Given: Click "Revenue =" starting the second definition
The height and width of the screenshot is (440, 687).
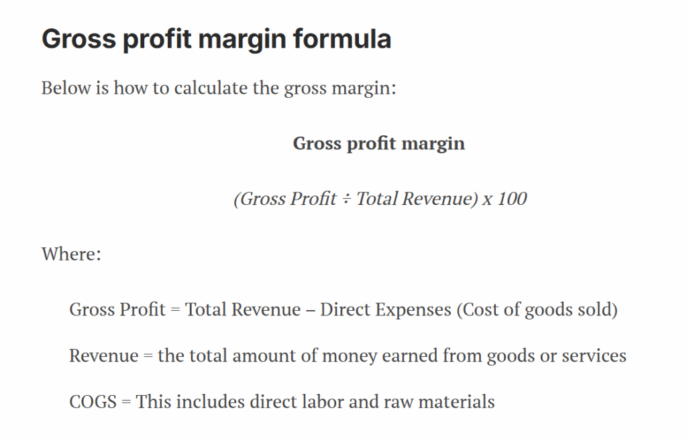Looking at the screenshot, I should pyautogui.click(x=111, y=356).
